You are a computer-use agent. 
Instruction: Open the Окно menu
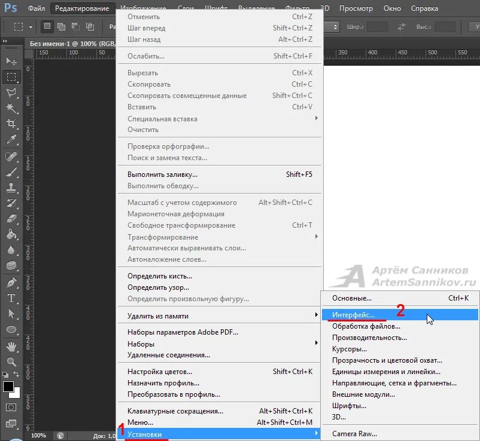(392, 8)
